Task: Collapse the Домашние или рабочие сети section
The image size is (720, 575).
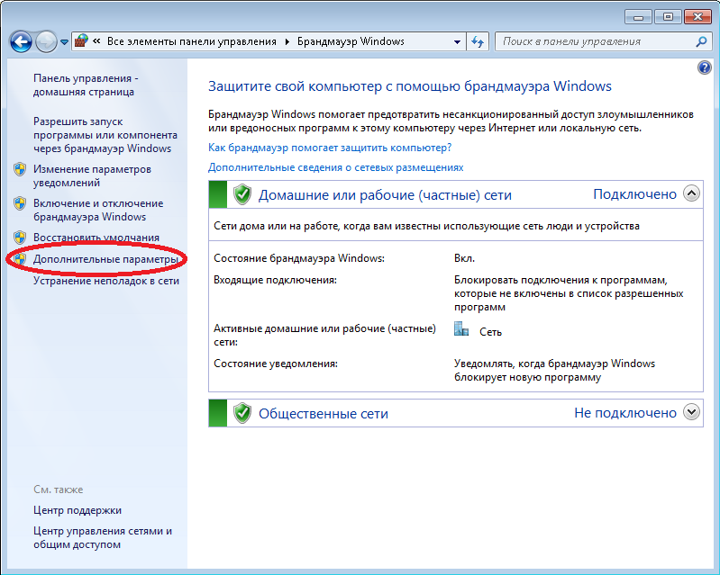Action: point(691,193)
